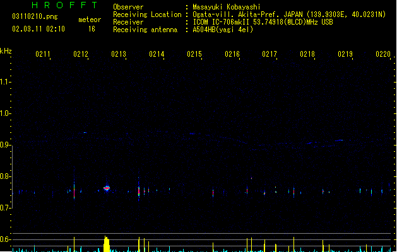Click receiver text ICOM IC-706mkII
Viewport: 397px width, 252px height.
(222, 22)
